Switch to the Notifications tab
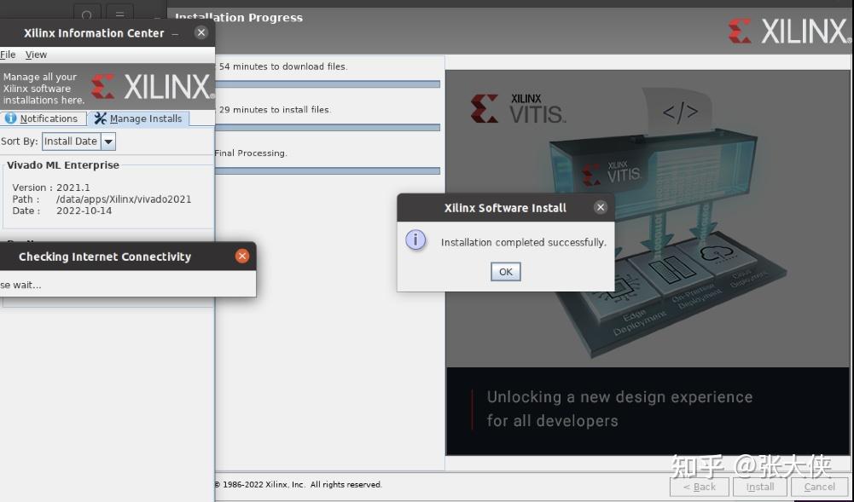854x502 pixels. point(49,118)
